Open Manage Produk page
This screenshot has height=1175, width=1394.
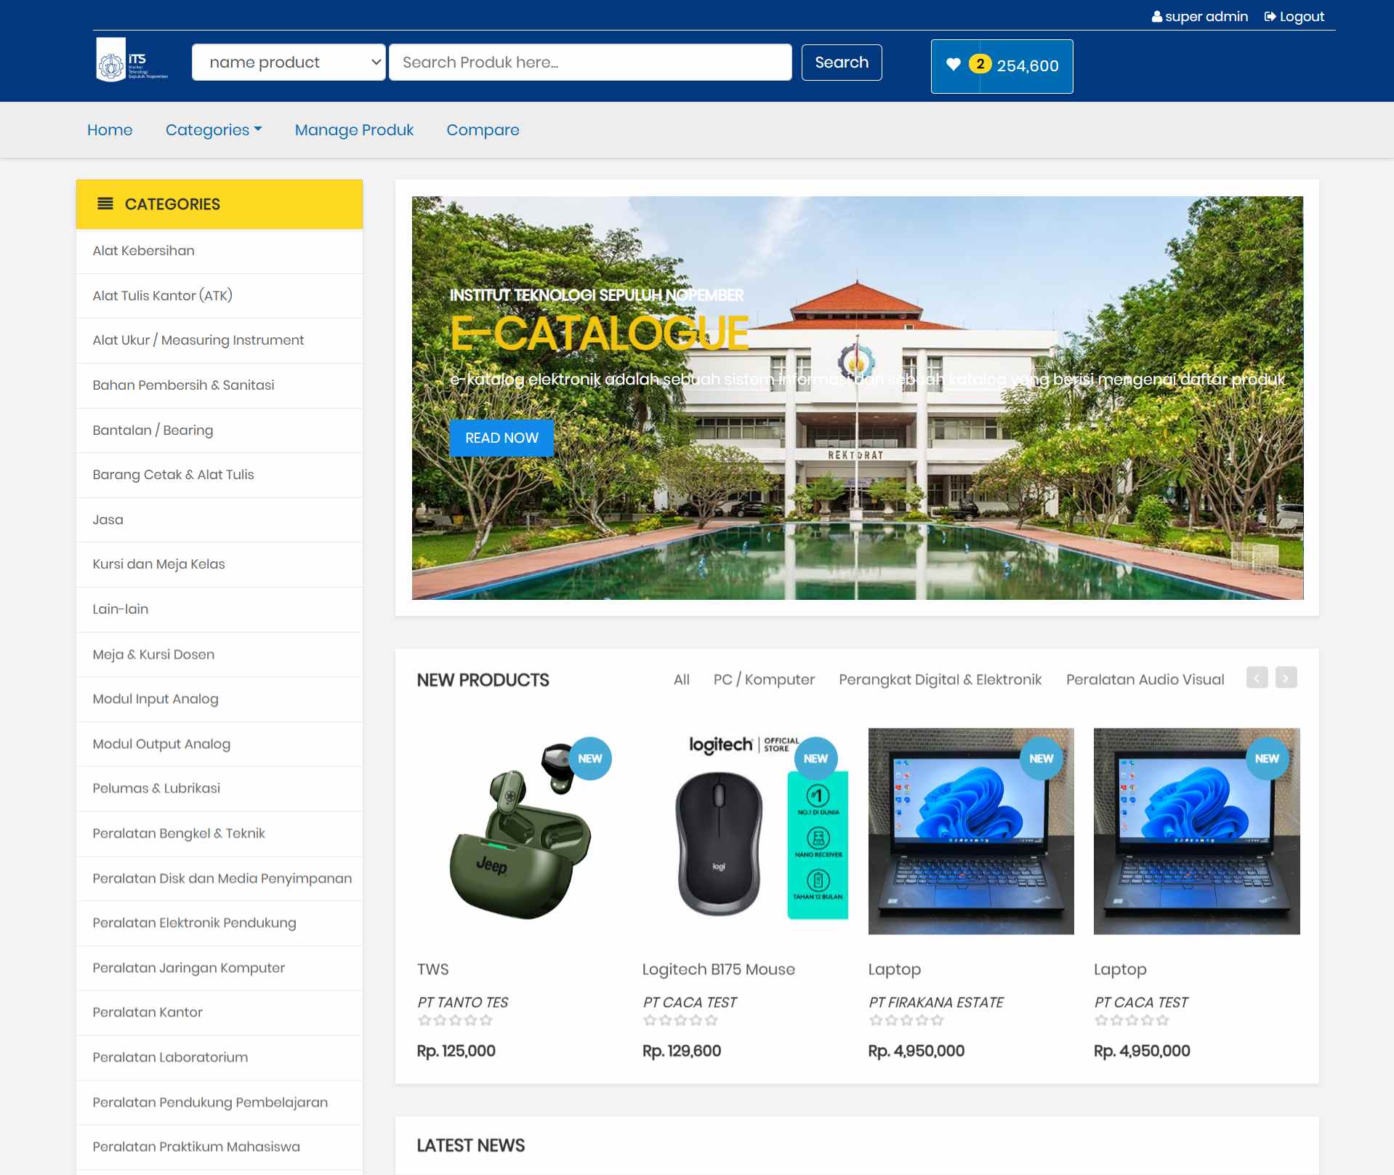coord(354,130)
